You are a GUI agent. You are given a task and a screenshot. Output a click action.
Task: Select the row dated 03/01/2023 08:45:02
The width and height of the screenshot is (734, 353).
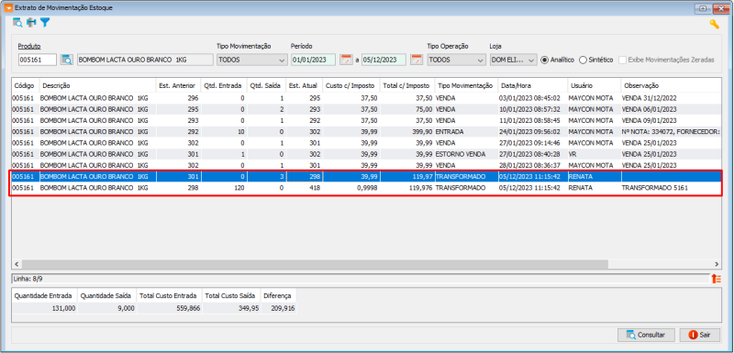[x=366, y=98]
